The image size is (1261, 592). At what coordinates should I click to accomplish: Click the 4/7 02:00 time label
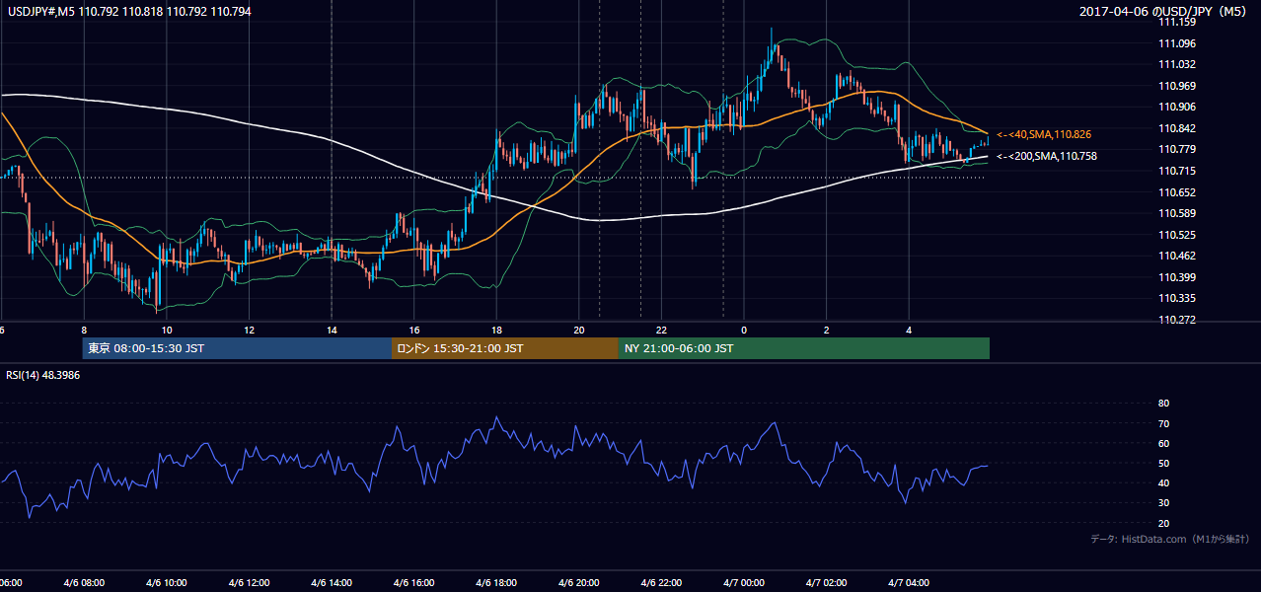tap(826, 583)
